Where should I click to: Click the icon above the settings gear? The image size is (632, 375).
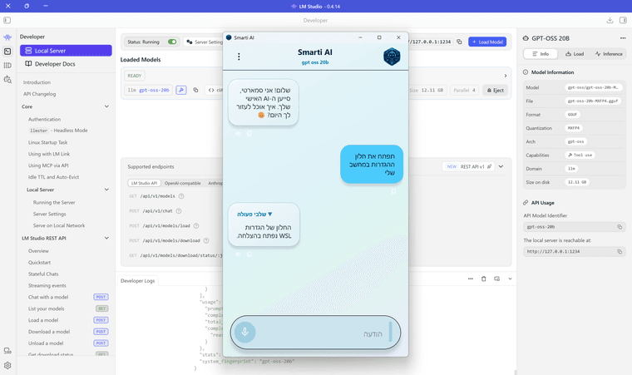[7, 351]
